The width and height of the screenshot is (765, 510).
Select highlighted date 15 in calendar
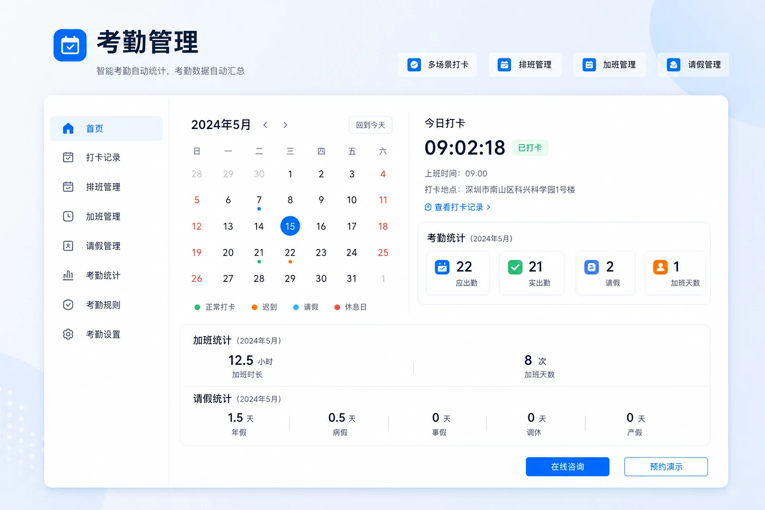pyautogui.click(x=290, y=226)
